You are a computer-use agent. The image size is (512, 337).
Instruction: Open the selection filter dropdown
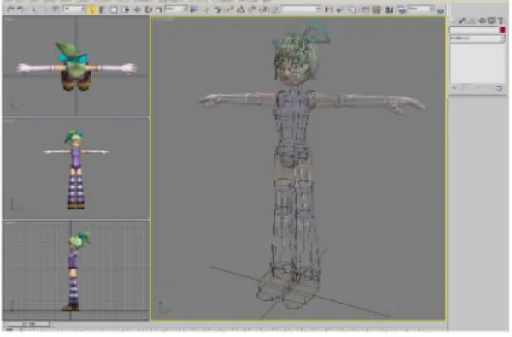click(x=74, y=9)
